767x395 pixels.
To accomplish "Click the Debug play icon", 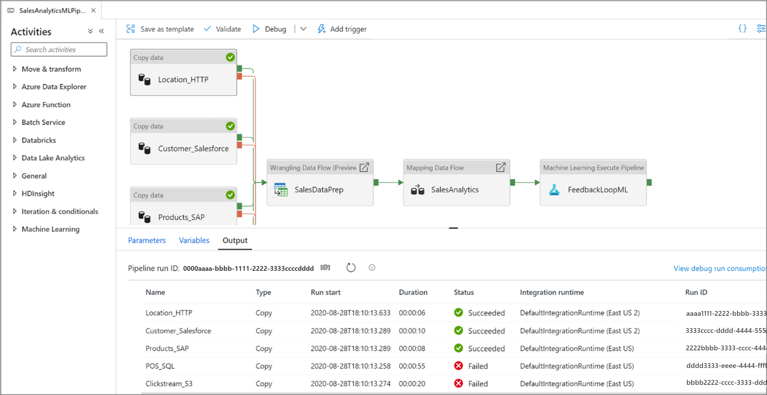I will 255,29.
